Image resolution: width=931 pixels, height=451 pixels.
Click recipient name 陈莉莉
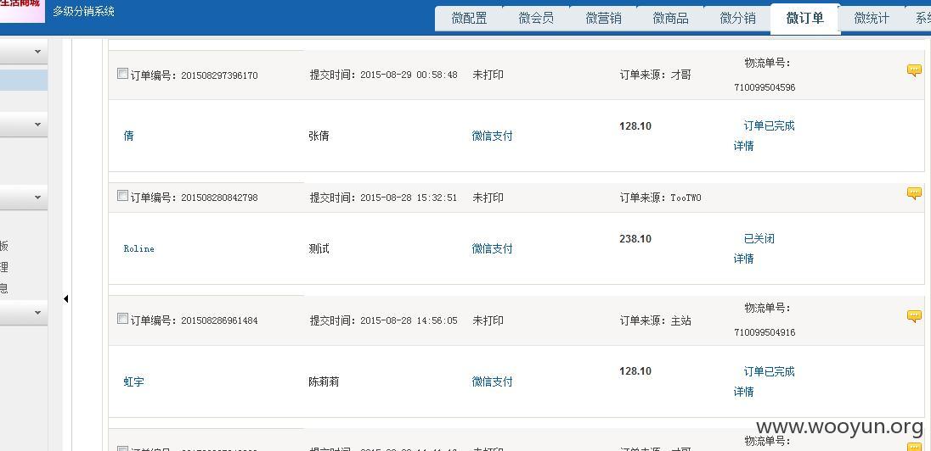[324, 381]
